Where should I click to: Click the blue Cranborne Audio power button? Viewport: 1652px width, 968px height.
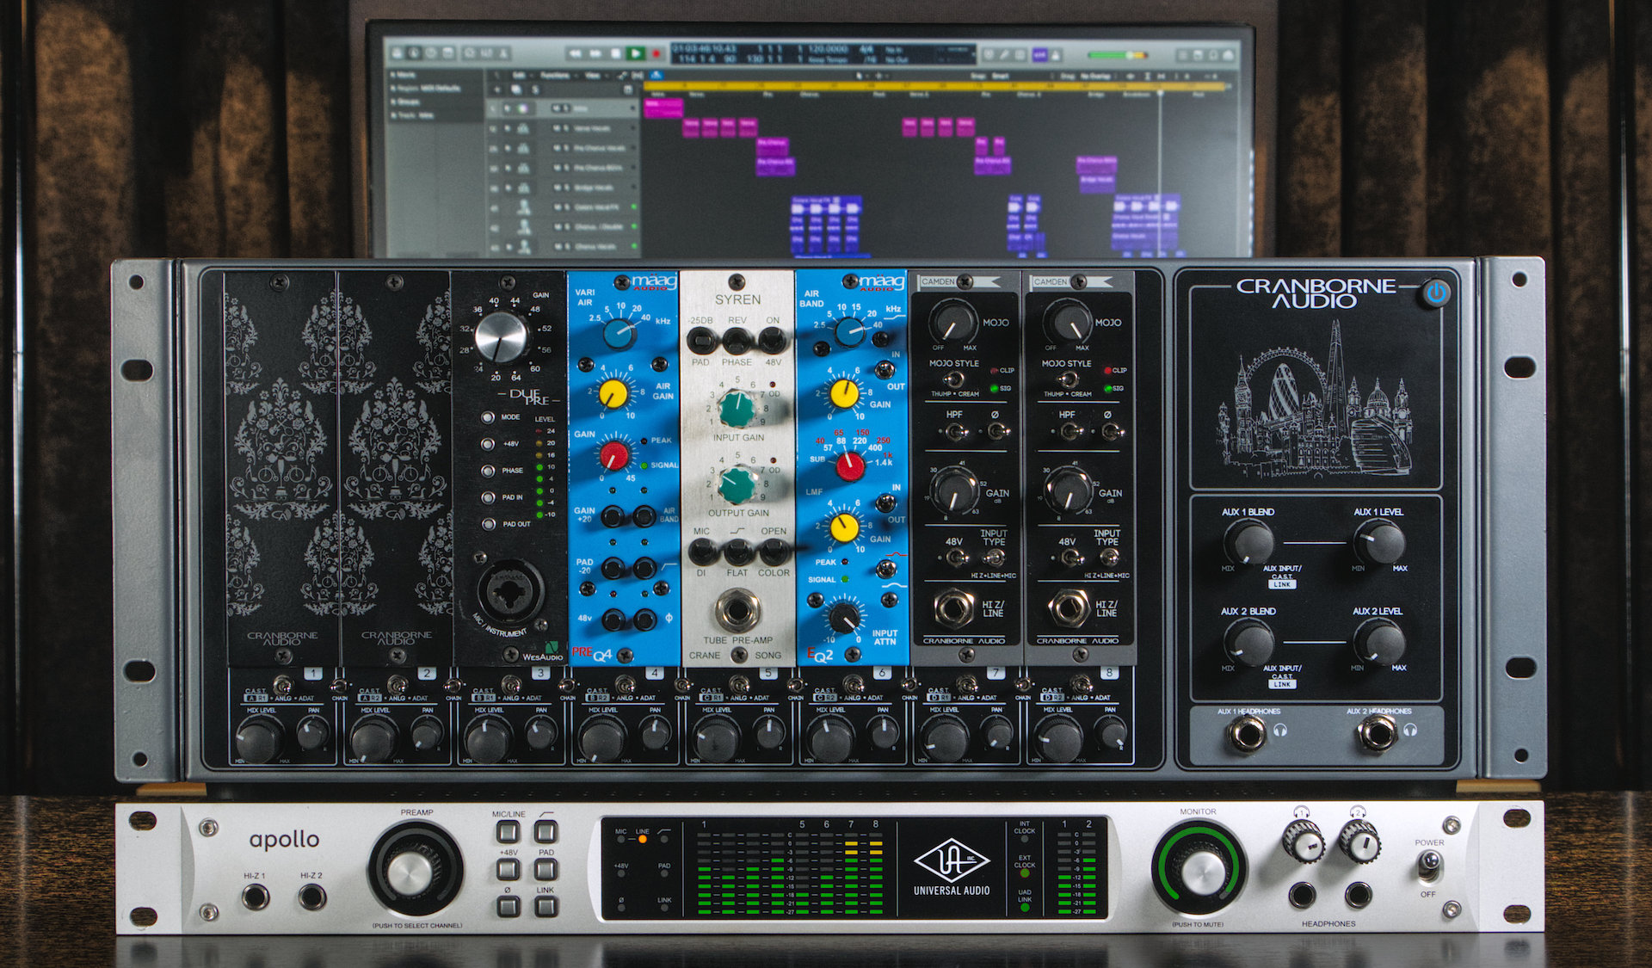click(1434, 293)
